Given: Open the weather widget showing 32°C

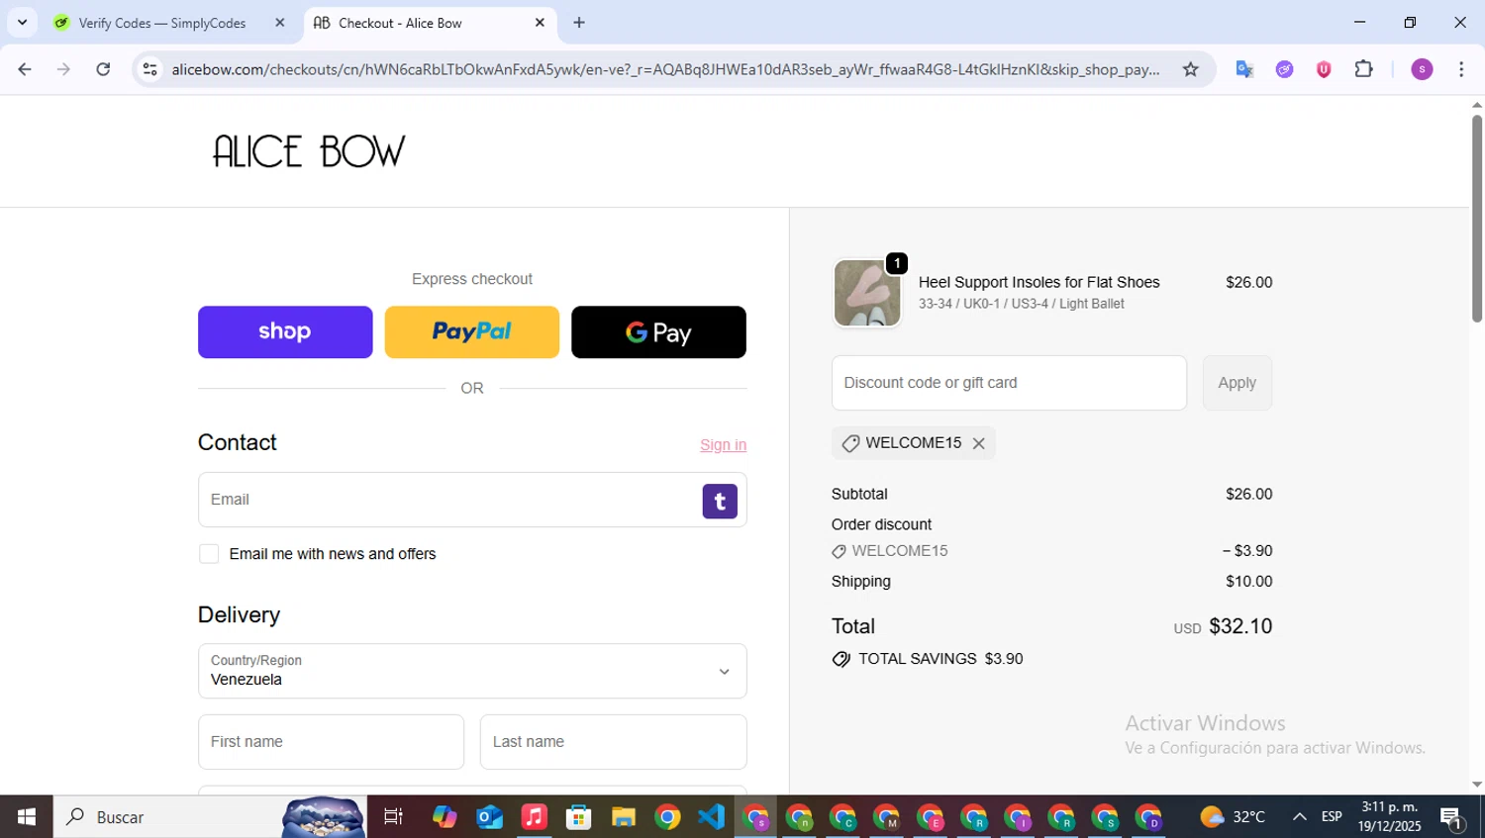Looking at the screenshot, I should [1233, 817].
